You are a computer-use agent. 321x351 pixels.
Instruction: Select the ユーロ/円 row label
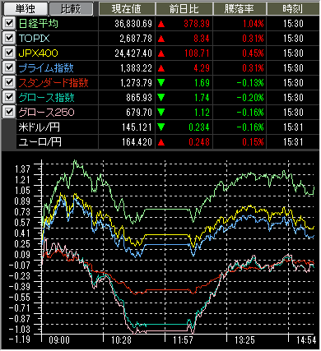tap(40, 142)
